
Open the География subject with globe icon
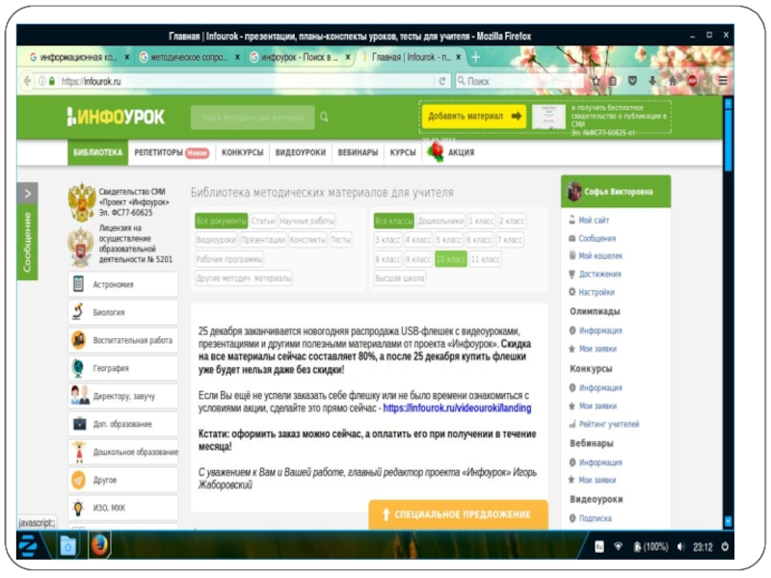(123, 368)
